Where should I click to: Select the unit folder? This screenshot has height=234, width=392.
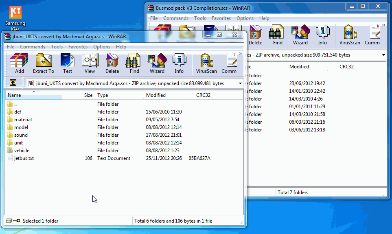[x=18, y=143]
